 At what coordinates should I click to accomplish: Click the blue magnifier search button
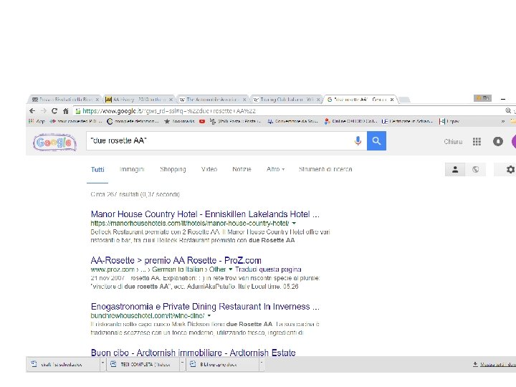pyautogui.click(x=376, y=141)
